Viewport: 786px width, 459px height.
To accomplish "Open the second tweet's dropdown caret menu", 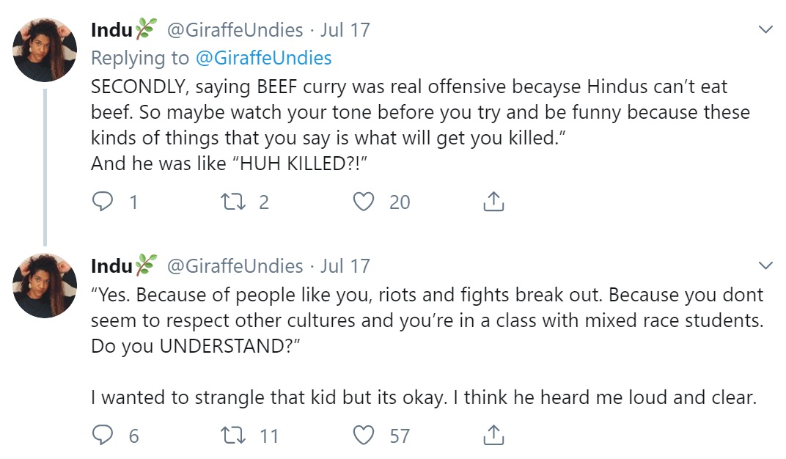I will [765, 265].
